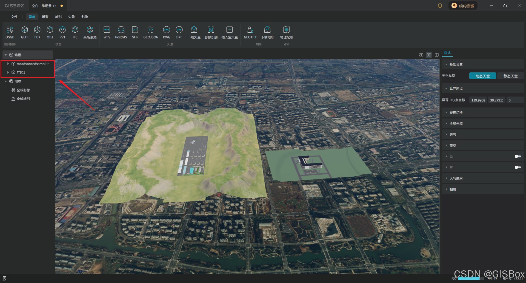The height and width of the screenshot is (283, 526).
Task: Import an SHP shapefile
Action: point(135,32)
